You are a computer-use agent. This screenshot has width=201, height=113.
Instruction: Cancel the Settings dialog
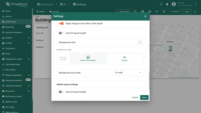pos(135,97)
